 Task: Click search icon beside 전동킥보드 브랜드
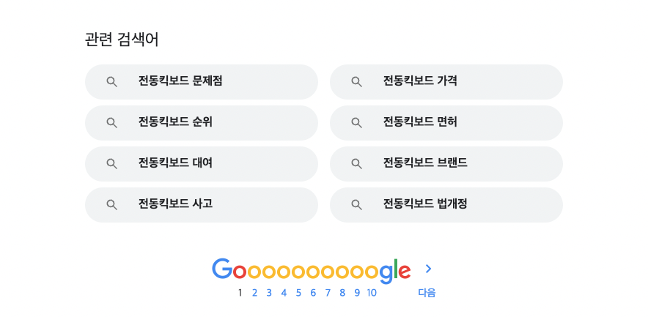click(x=357, y=164)
